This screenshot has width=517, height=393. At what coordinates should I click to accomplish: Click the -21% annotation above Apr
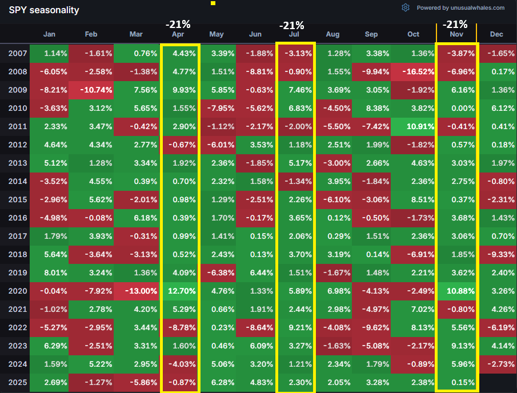pyautogui.click(x=178, y=24)
